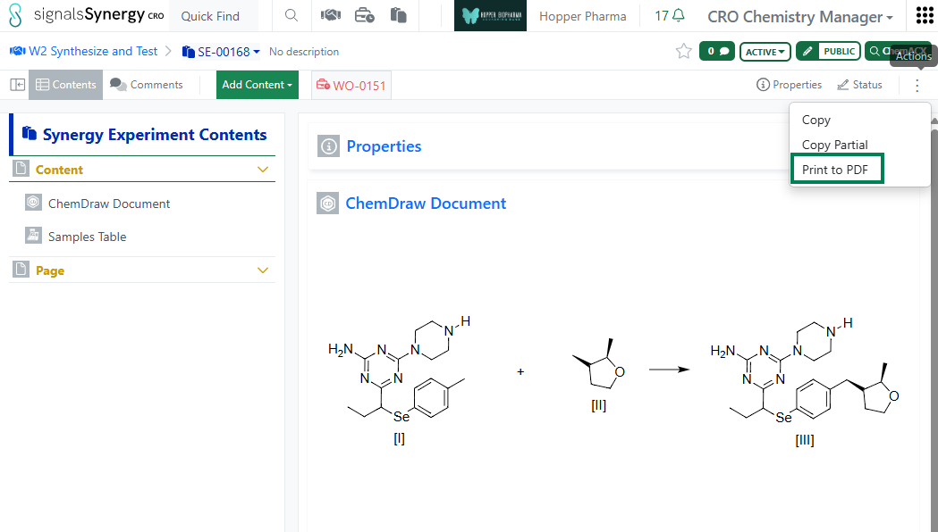Click the Page section document icon
This screenshot has width=938, height=532.
coord(21,270)
